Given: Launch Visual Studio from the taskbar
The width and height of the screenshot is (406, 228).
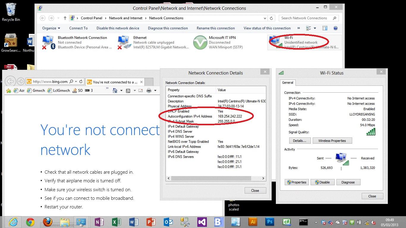Looking at the screenshot, I should tap(202, 222).
